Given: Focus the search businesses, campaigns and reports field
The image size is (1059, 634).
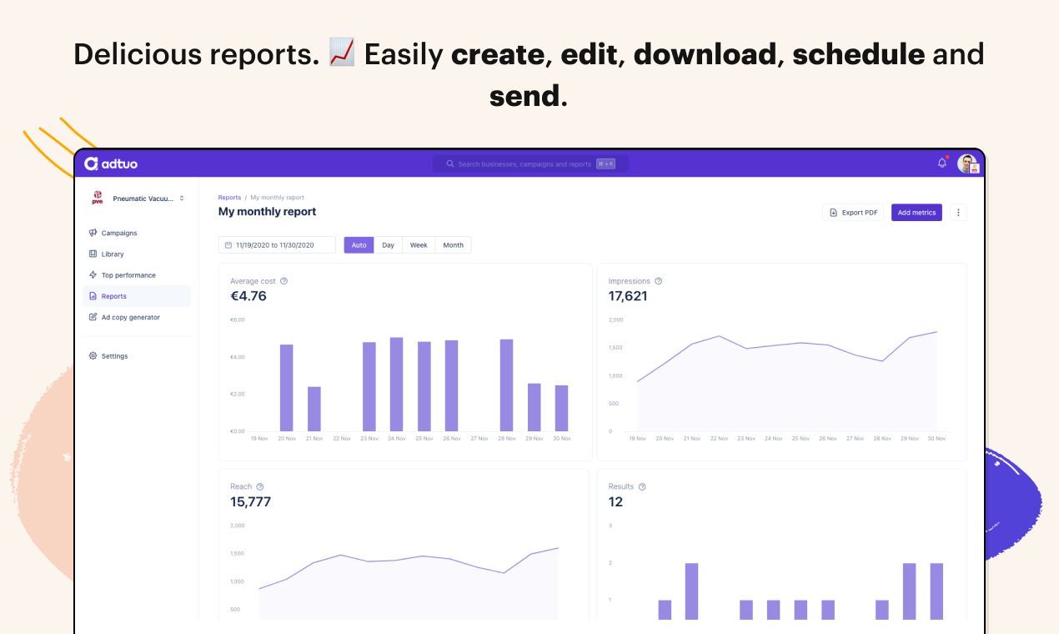Looking at the screenshot, I should [x=530, y=164].
